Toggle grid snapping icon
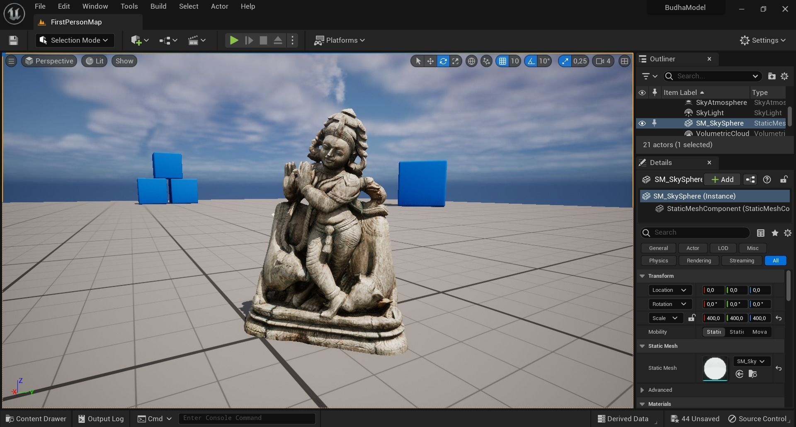Screen dimensions: 796x427 point(502,61)
